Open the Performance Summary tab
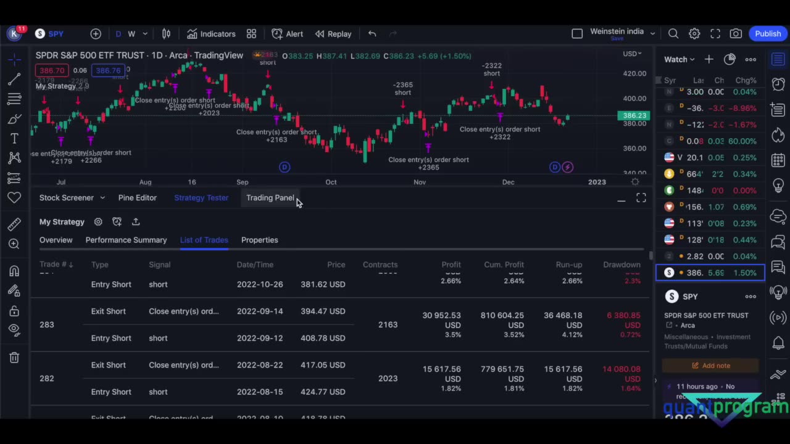790x444 pixels. (x=126, y=240)
